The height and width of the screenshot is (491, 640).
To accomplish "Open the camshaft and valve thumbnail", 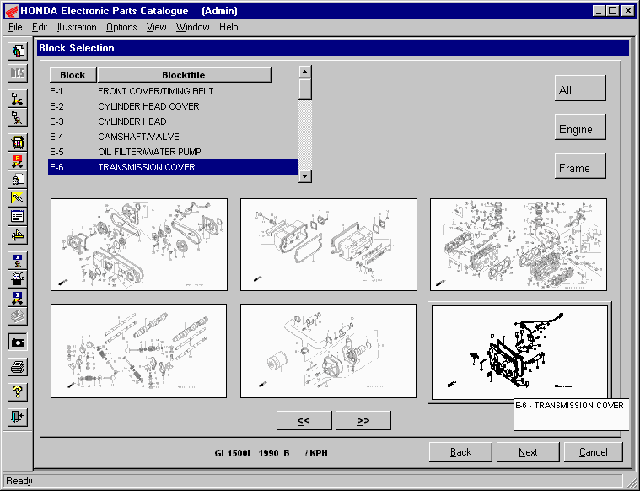I will [x=139, y=351].
